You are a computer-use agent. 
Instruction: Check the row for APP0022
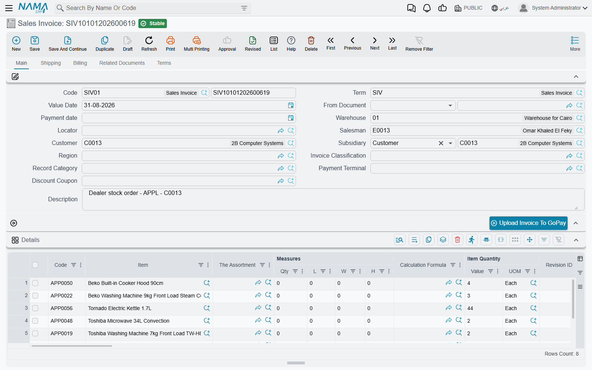35,296
